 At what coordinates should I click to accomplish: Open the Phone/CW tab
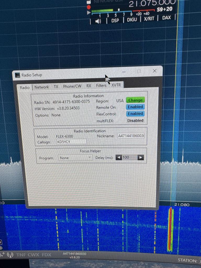pyautogui.click(x=72, y=86)
